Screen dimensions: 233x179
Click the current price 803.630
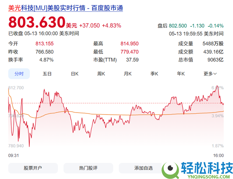(37, 22)
